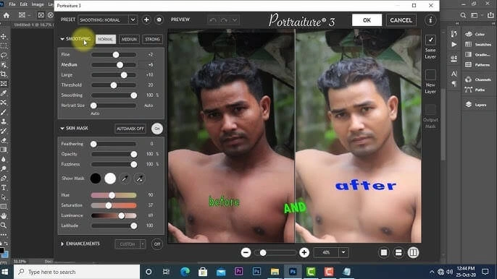Viewport: 497px width, 279px height.
Task: Redo the change in Portraiture toolbar
Action: [x=224, y=20]
